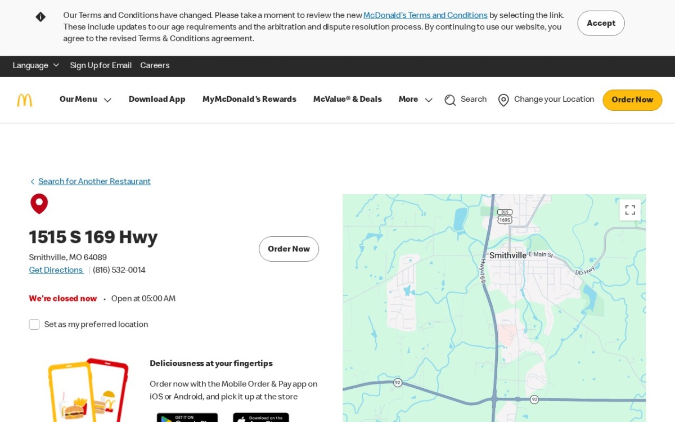675x422 pixels.
Task: Go to MyMcDonald's Rewards
Action: click(x=249, y=100)
